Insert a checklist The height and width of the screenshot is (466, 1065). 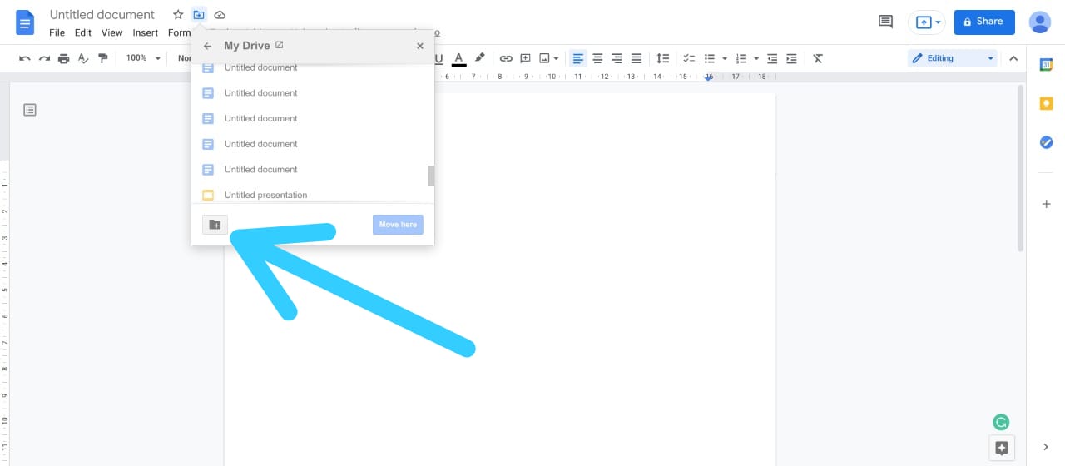[689, 58]
